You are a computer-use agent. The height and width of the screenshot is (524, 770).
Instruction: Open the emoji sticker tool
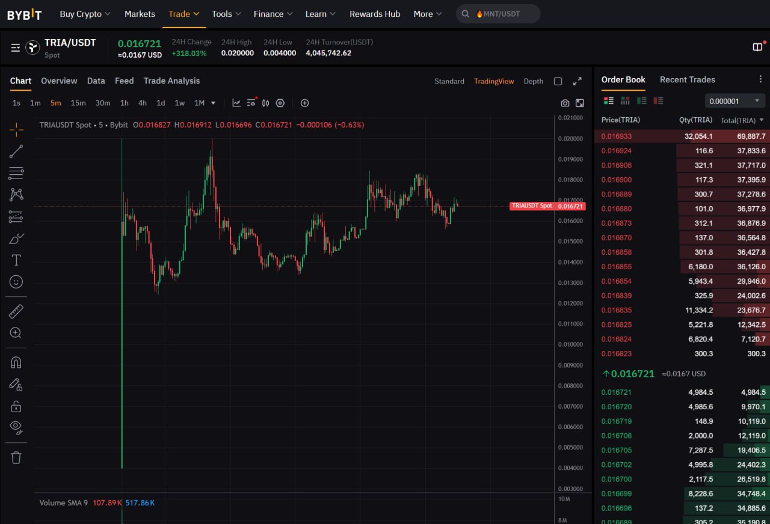[16, 281]
